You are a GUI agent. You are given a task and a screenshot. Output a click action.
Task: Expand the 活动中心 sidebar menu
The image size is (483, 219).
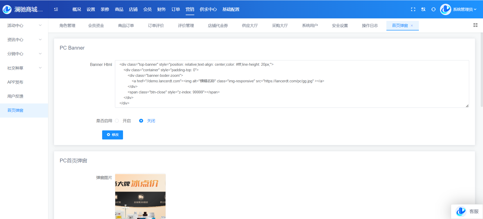coord(24,25)
